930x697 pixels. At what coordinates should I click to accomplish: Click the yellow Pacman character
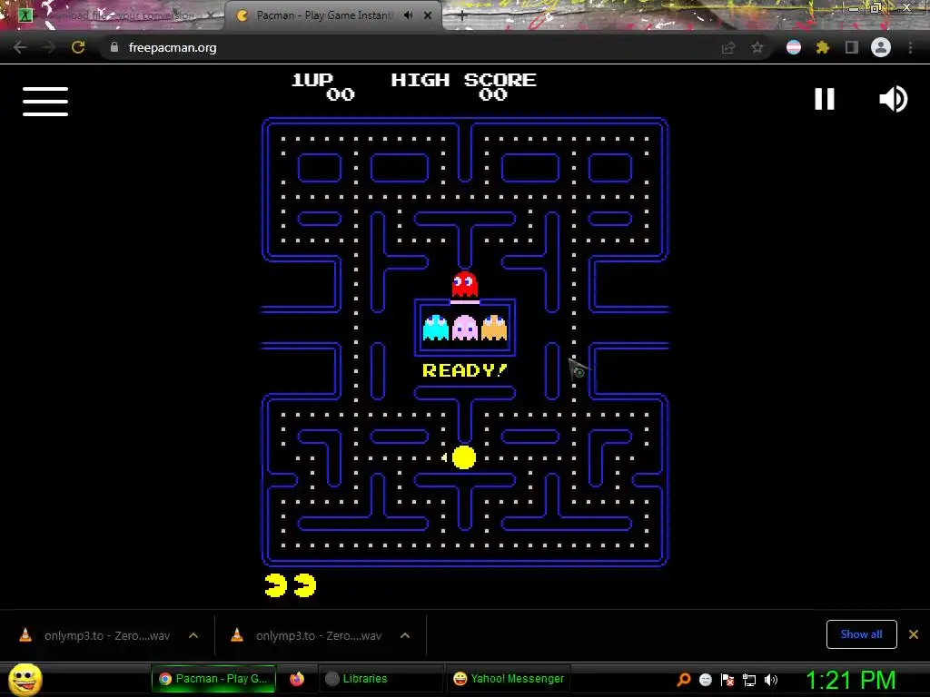pos(464,457)
